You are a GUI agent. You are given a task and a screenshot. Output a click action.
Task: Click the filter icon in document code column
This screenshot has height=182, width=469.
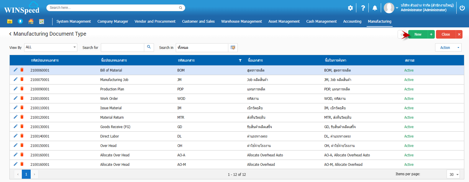pyautogui.click(x=240, y=60)
